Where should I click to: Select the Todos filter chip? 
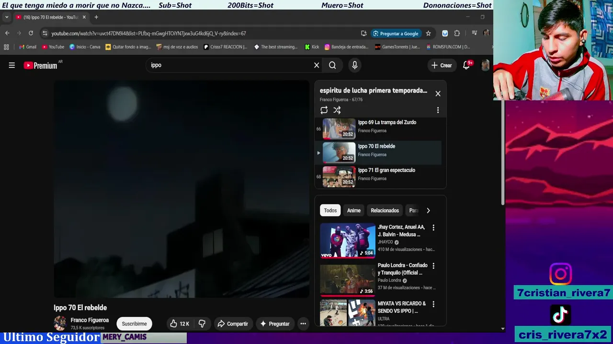330,211
